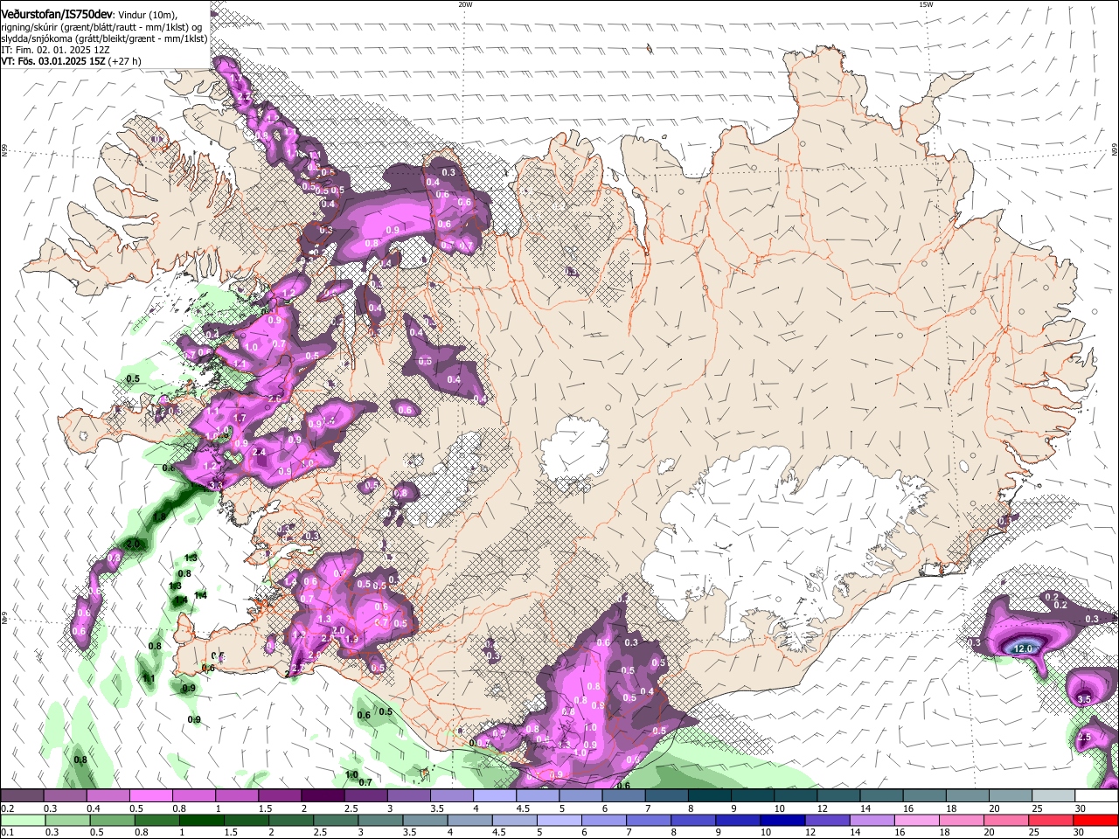The height and width of the screenshot is (839, 1119).
Task: Click upper legend swatch starting at 1.5
Action: 280,795
